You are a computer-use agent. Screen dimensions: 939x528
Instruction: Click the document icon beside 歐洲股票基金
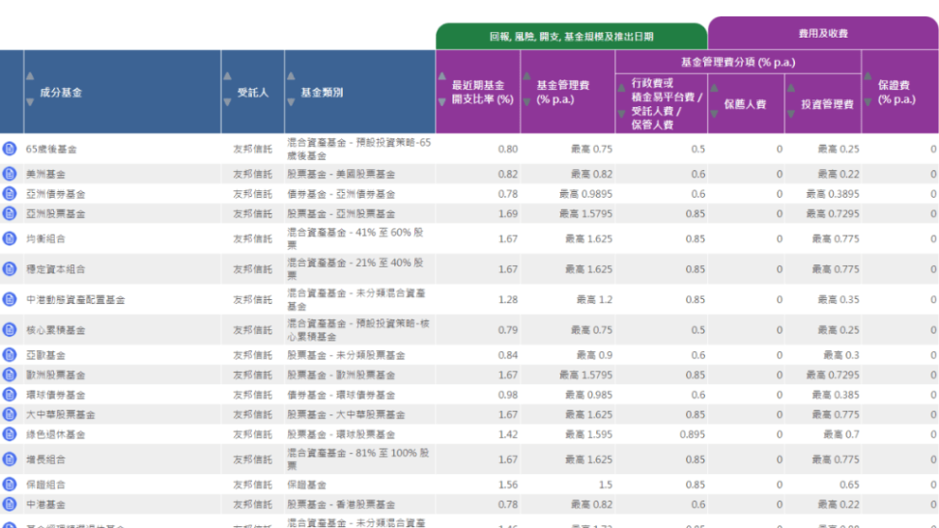(10, 375)
